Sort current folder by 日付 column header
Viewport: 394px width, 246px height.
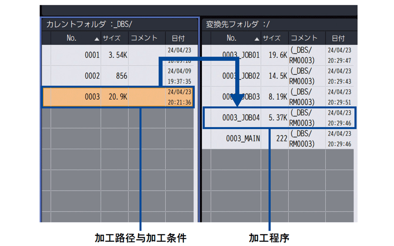pos(178,39)
